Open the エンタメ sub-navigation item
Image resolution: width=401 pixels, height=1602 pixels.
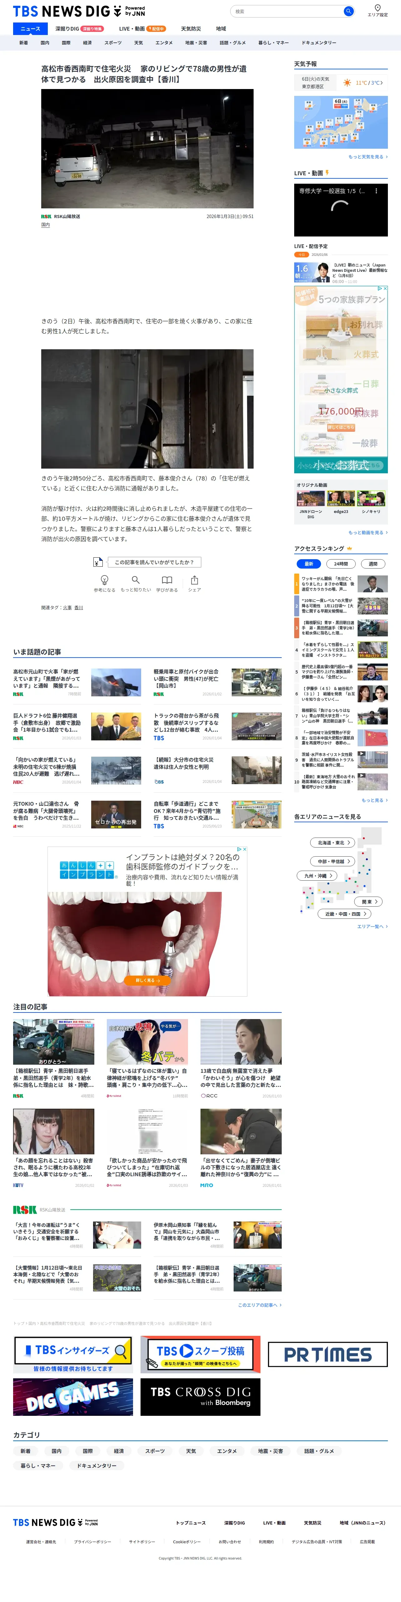(164, 43)
